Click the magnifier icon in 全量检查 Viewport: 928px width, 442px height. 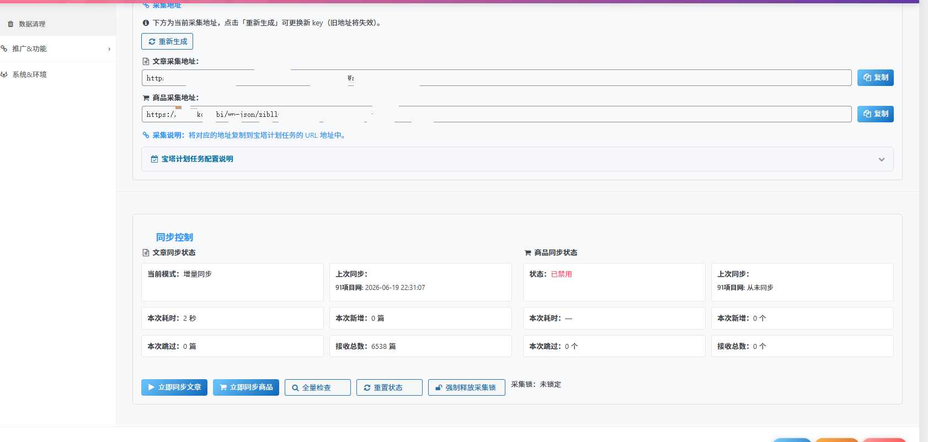click(295, 388)
